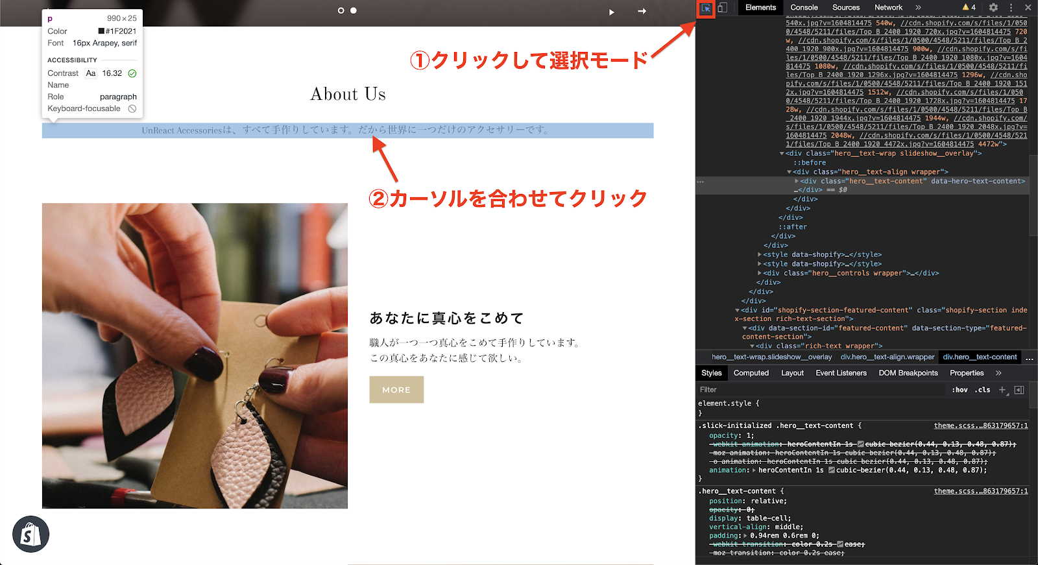The image size is (1038, 565).
Task: Expand the hero__controls wrapper div node
Action: click(x=760, y=273)
